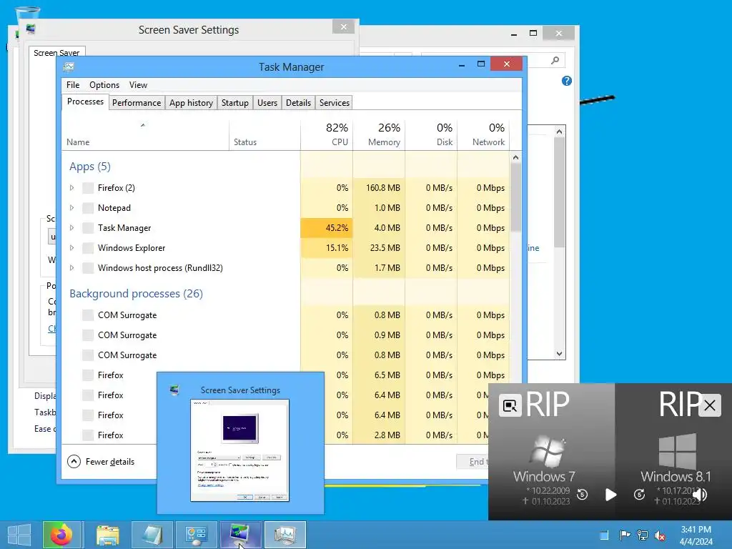732x549 pixels.
Task: Collapse view using Fewer details
Action: coord(101,463)
